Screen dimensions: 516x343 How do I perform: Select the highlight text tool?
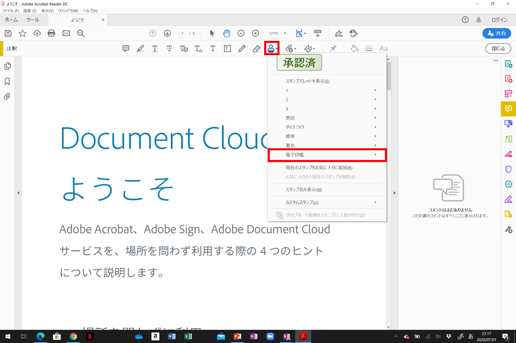(140, 49)
